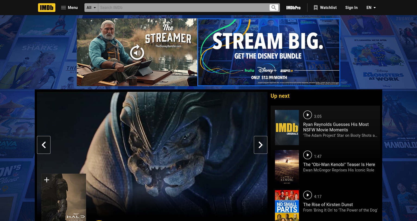This screenshot has height=221, width=417.
Task: Go to previous featured slide
Action: pos(44,145)
